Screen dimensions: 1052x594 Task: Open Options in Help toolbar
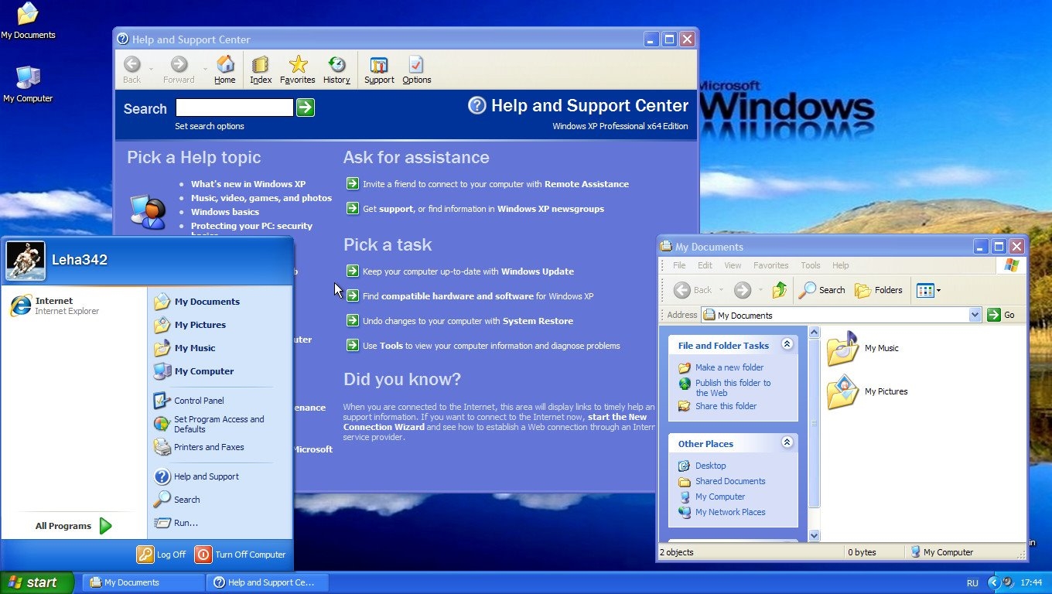(416, 65)
